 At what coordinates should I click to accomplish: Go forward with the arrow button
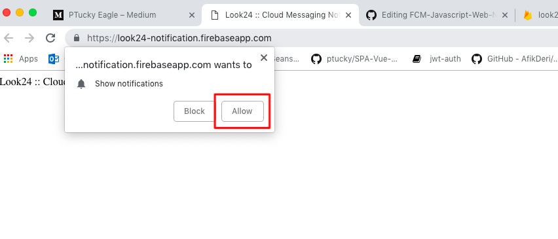[29, 38]
